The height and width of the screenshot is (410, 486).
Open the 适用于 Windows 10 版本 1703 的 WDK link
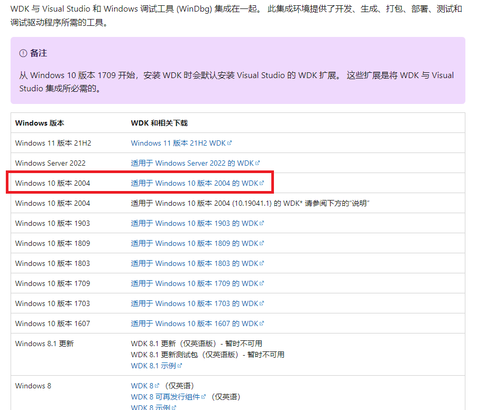click(x=193, y=303)
